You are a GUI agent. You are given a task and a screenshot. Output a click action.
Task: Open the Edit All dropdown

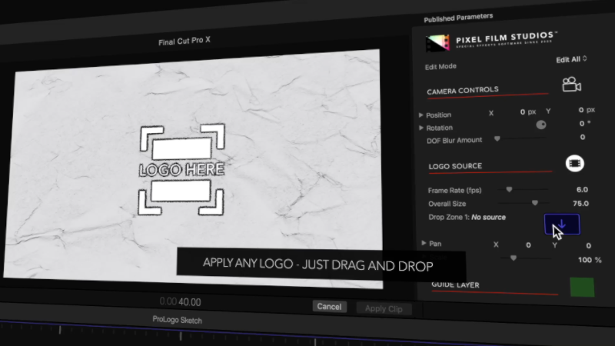tap(571, 59)
